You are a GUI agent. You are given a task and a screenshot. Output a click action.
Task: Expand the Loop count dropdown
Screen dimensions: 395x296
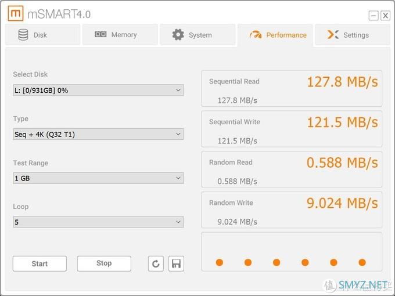[x=98, y=222]
